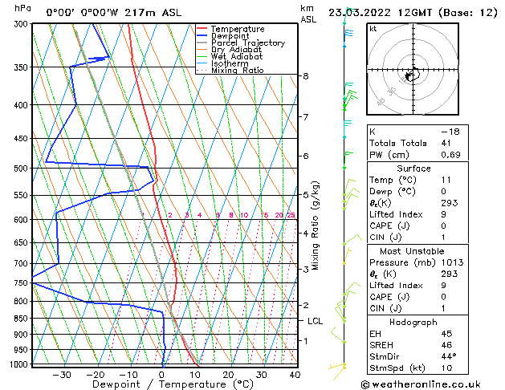Click the Surface section heading
The image size is (505, 390).
click(413, 169)
